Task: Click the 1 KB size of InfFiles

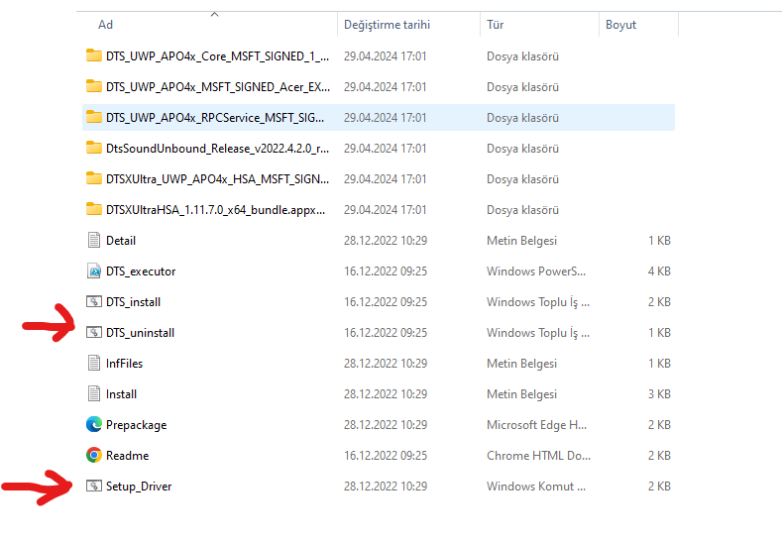Action: tap(659, 364)
